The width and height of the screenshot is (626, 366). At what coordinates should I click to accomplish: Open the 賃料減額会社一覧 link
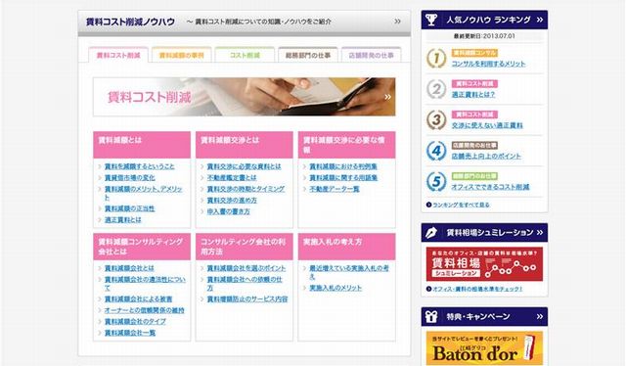tap(130, 333)
